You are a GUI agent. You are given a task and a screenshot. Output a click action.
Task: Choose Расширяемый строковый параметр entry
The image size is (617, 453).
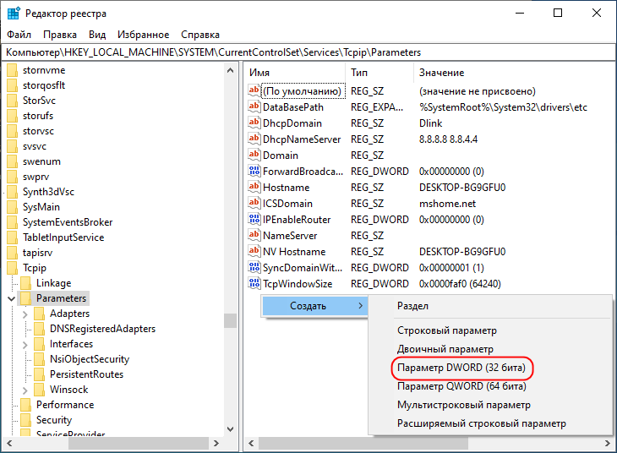[x=482, y=423]
